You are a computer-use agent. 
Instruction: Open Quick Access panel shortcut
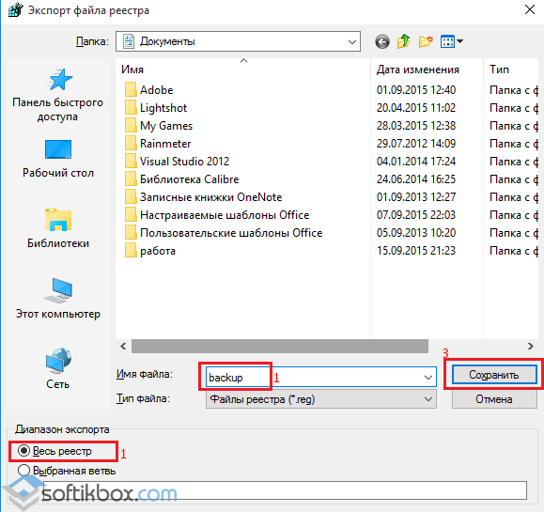pyautogui.click(x=57, y=95)
